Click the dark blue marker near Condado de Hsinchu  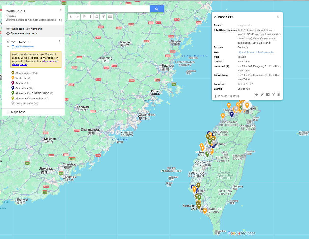click(x=232, y=114)
